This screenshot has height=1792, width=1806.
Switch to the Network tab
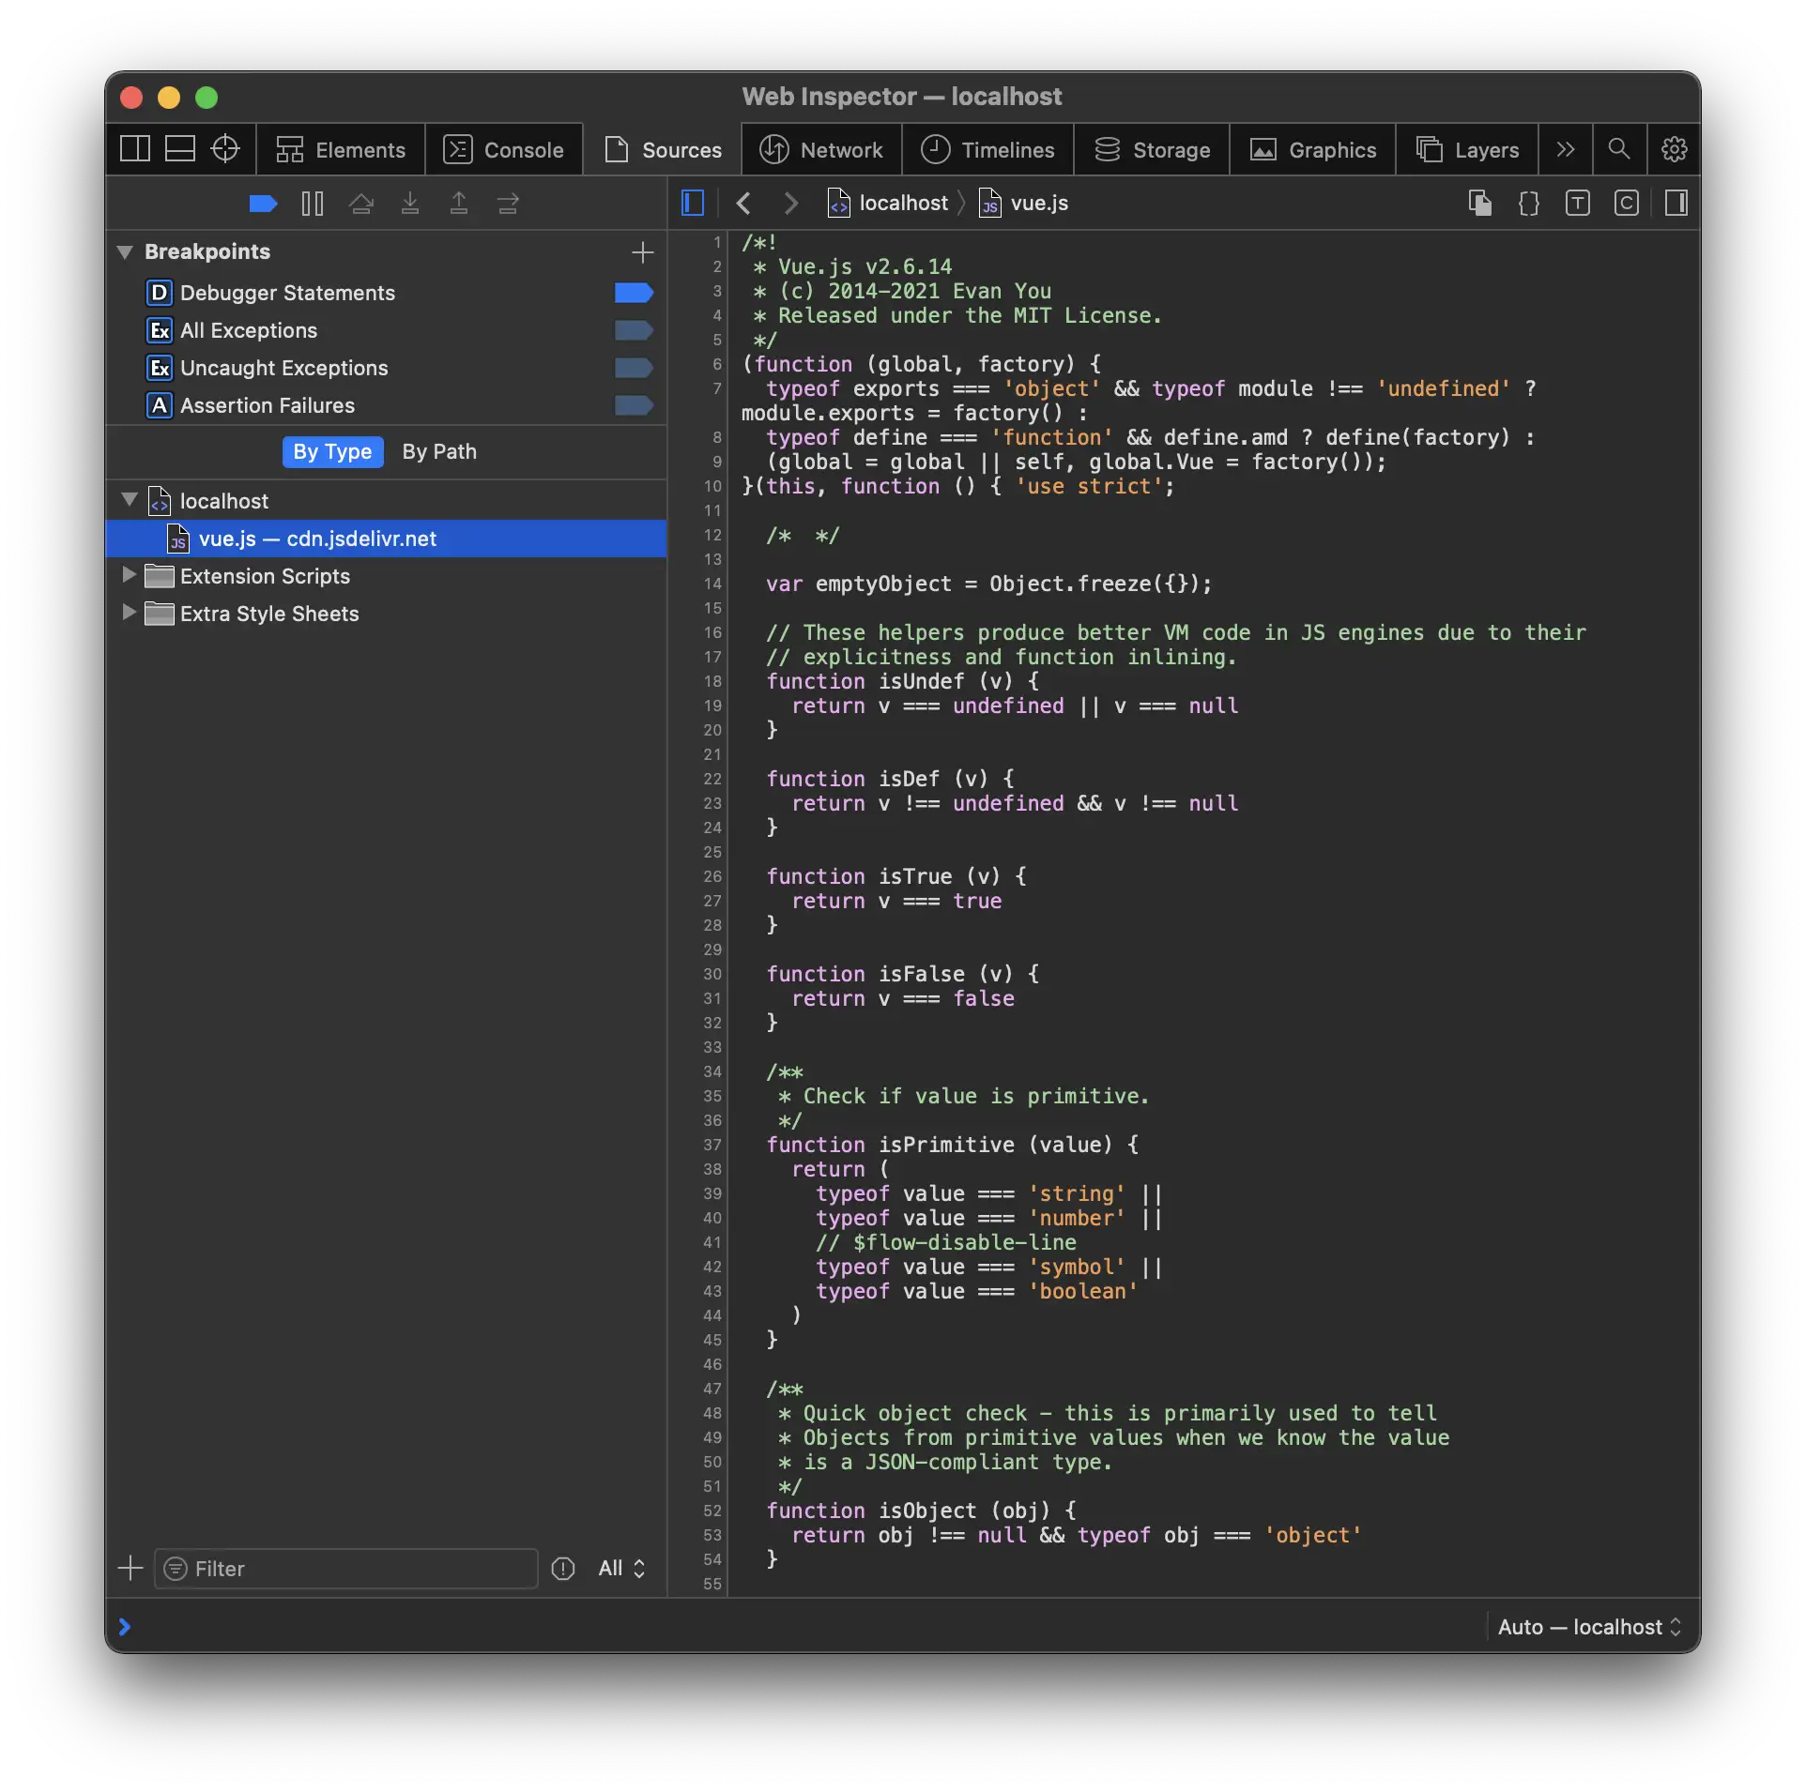point(821,150)
